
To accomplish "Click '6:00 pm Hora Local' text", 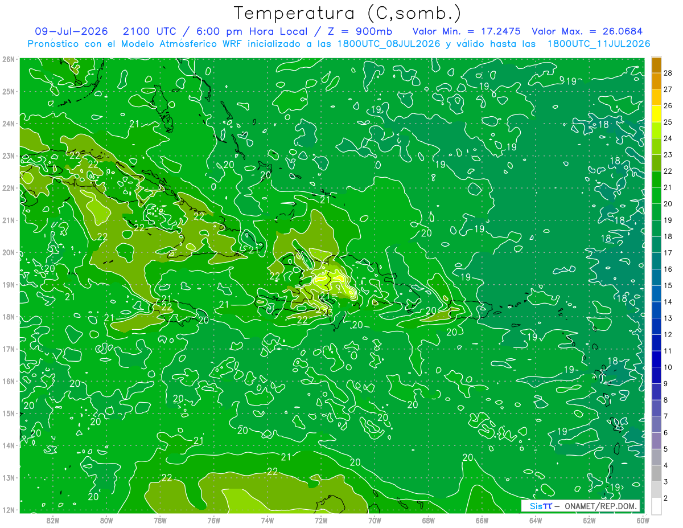I will 252,31.
